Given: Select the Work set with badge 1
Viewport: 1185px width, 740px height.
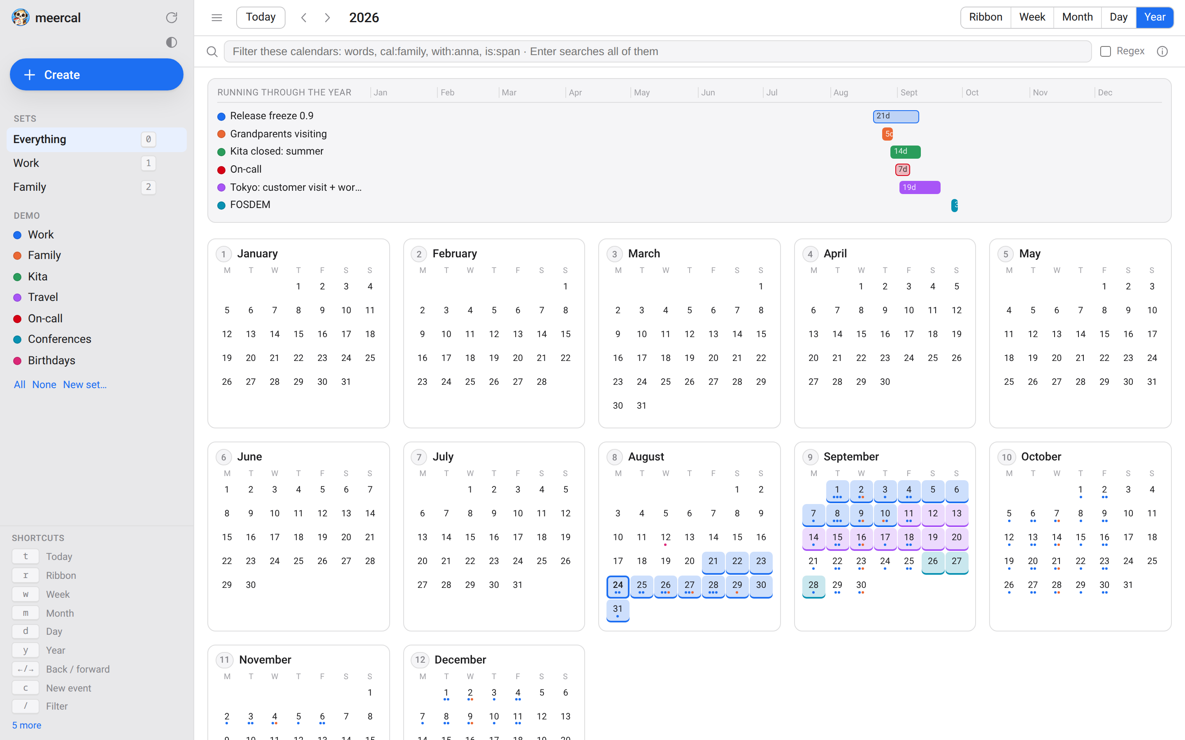Looking at the screenshot, I should tap(96, 163).
